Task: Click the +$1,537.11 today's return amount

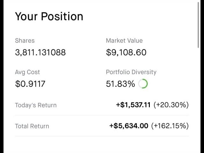Action: (x=133, y=105)
